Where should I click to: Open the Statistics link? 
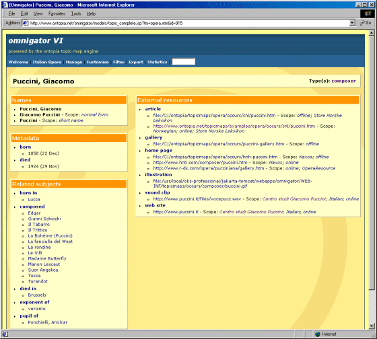(x=158, y=62)
